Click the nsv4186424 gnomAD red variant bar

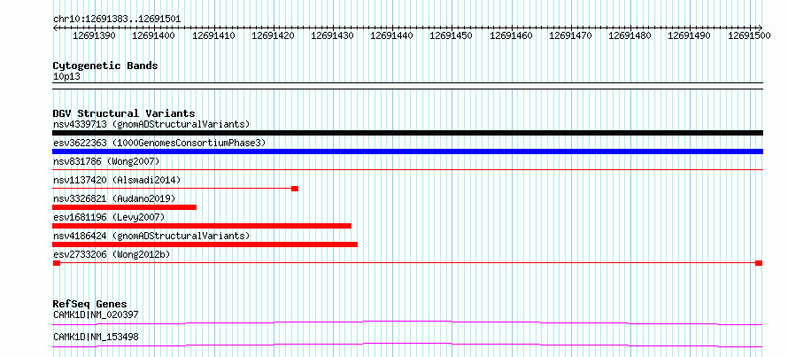pyautogui.click(x=205, y=244)
